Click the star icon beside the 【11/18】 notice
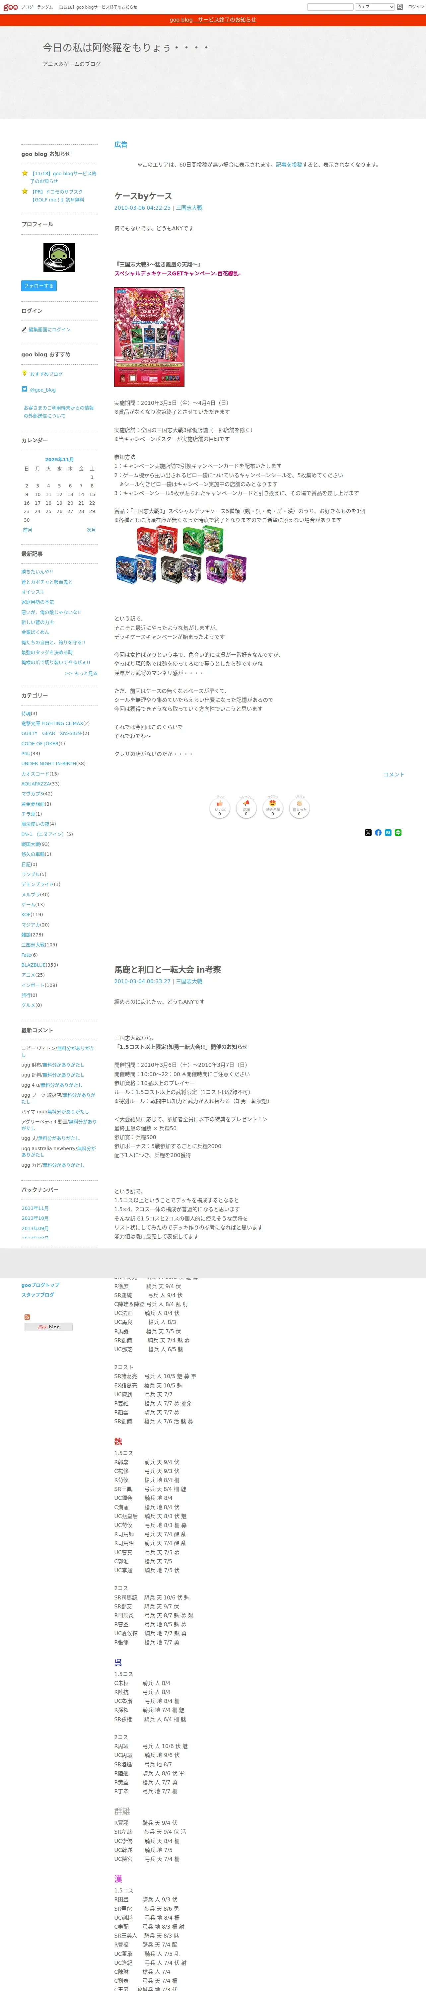The height and width of the screenshot is (1991, 426). click(x=25, y=173)
